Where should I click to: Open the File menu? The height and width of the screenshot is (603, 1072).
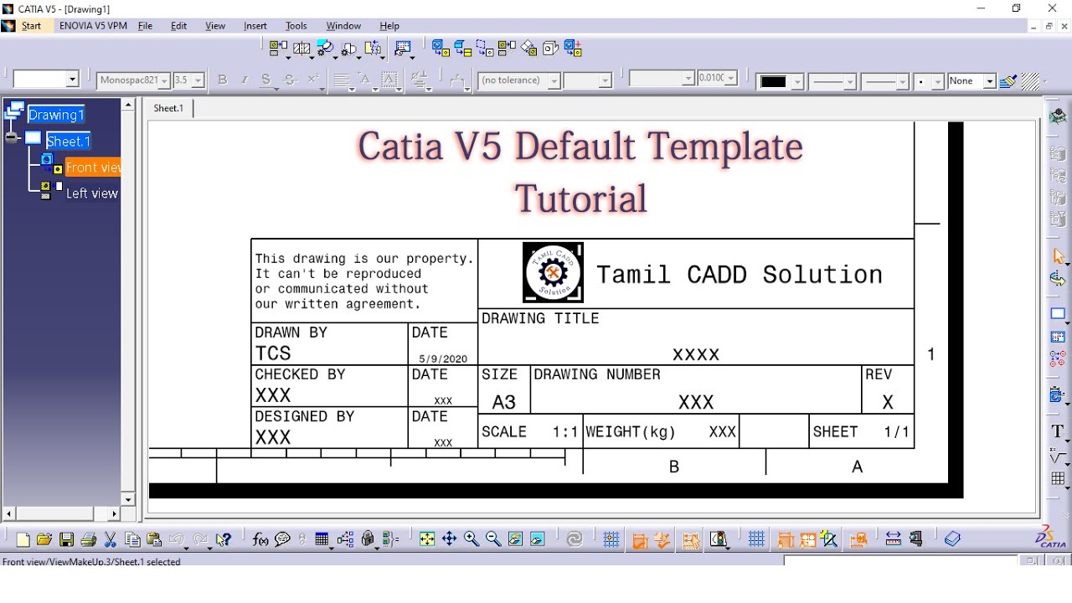click(145, 26)
